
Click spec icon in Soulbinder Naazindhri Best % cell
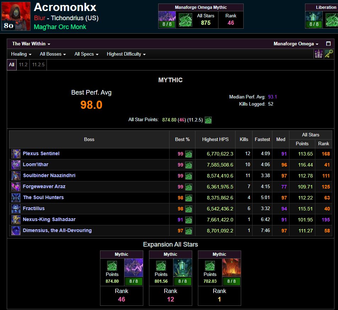pos(189,176)
